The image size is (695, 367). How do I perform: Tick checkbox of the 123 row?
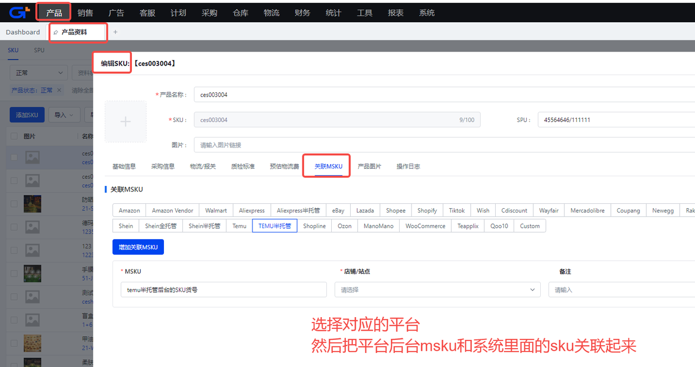(14, 250)
